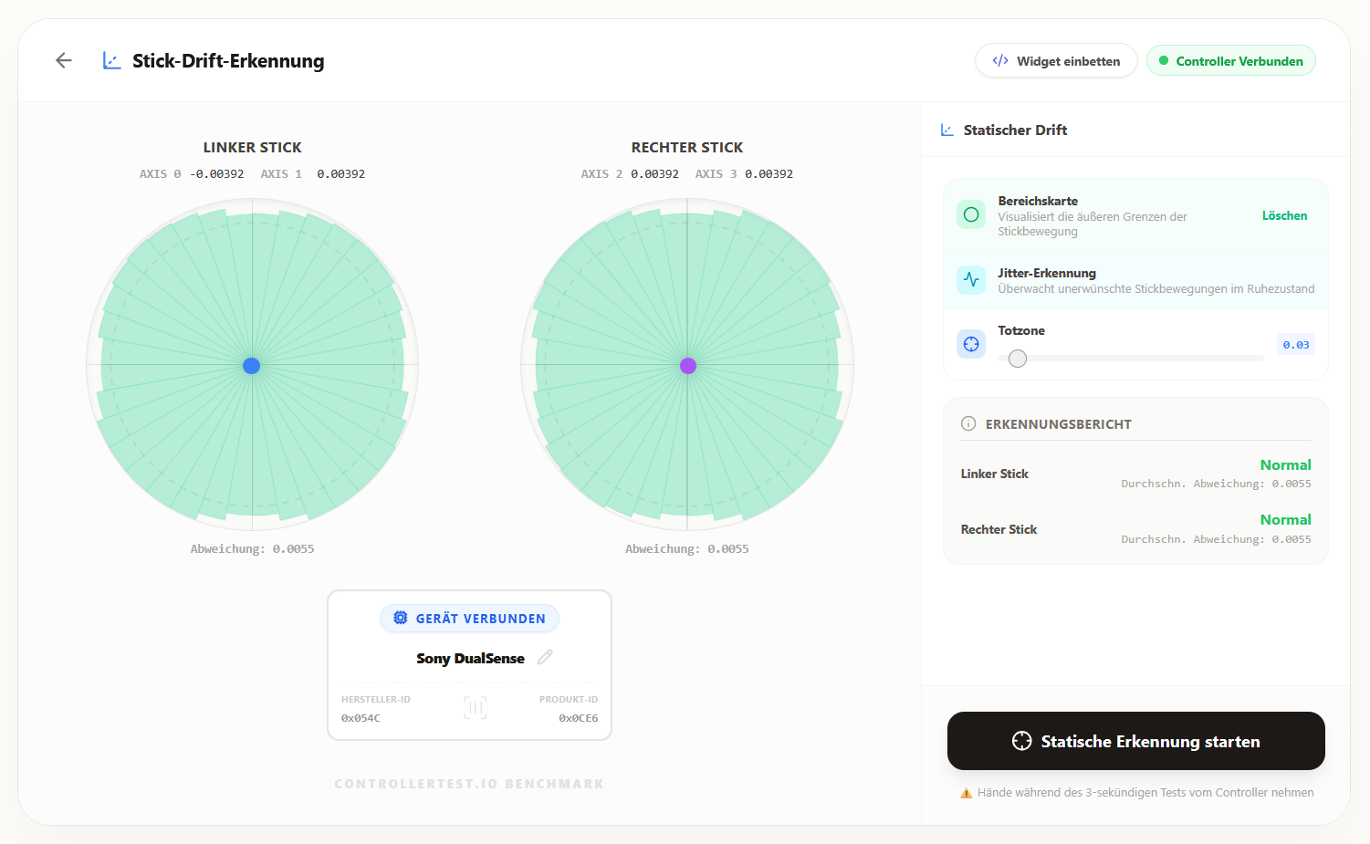Click the chip icon in Gerät Verbunden badge

coord(401,618)
